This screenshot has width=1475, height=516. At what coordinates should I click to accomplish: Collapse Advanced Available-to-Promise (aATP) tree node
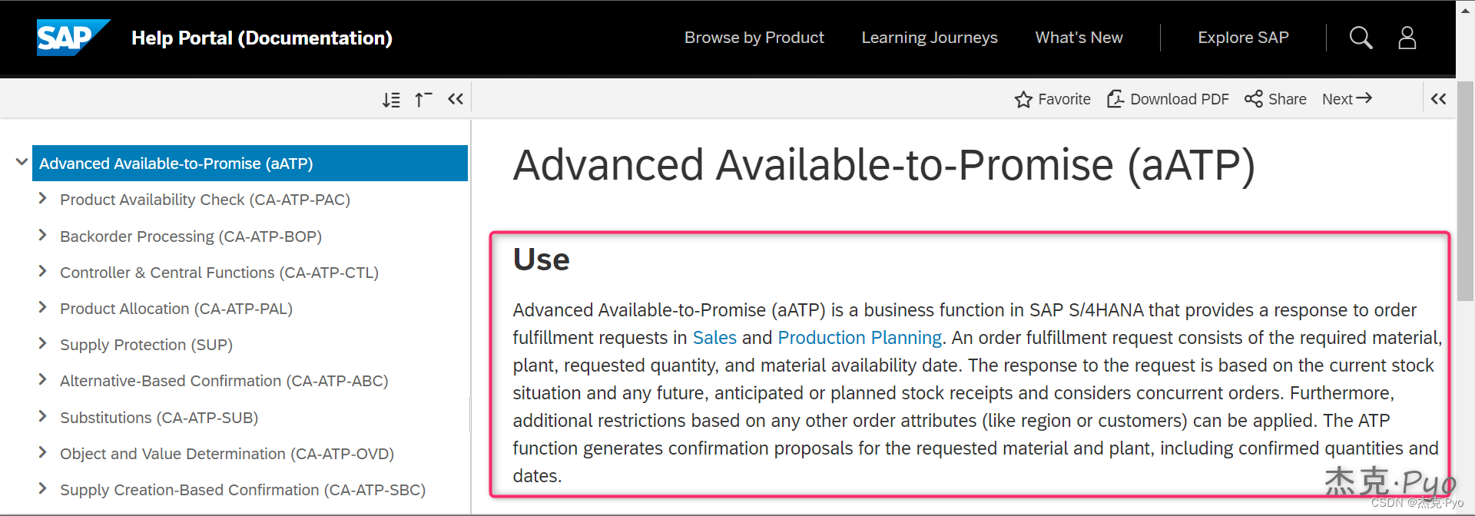coord(21,162)
